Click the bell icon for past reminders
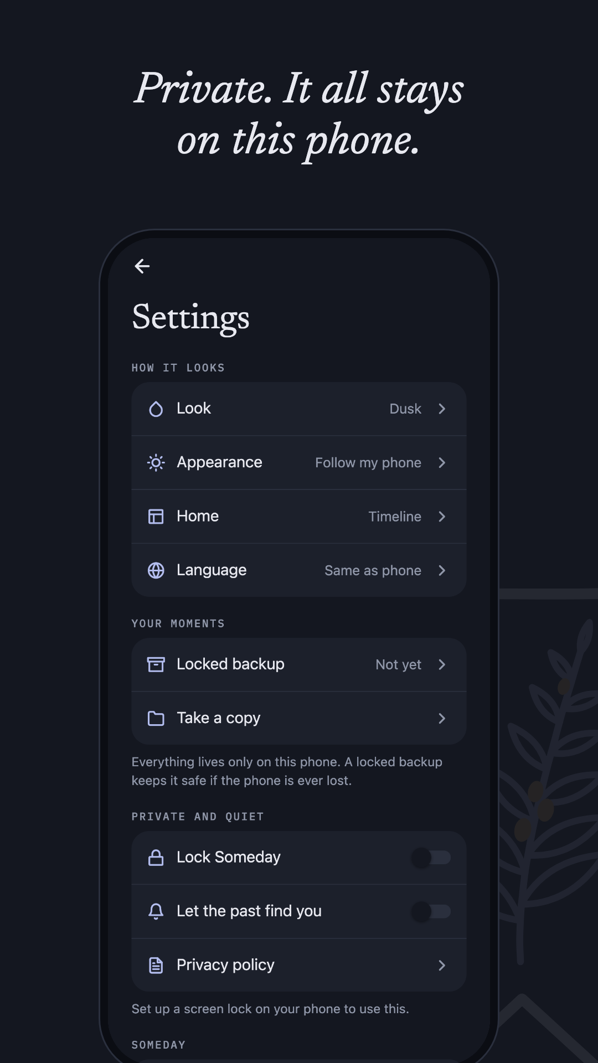The width and height of the screenshot is (598, 1063). click(156, 911)
